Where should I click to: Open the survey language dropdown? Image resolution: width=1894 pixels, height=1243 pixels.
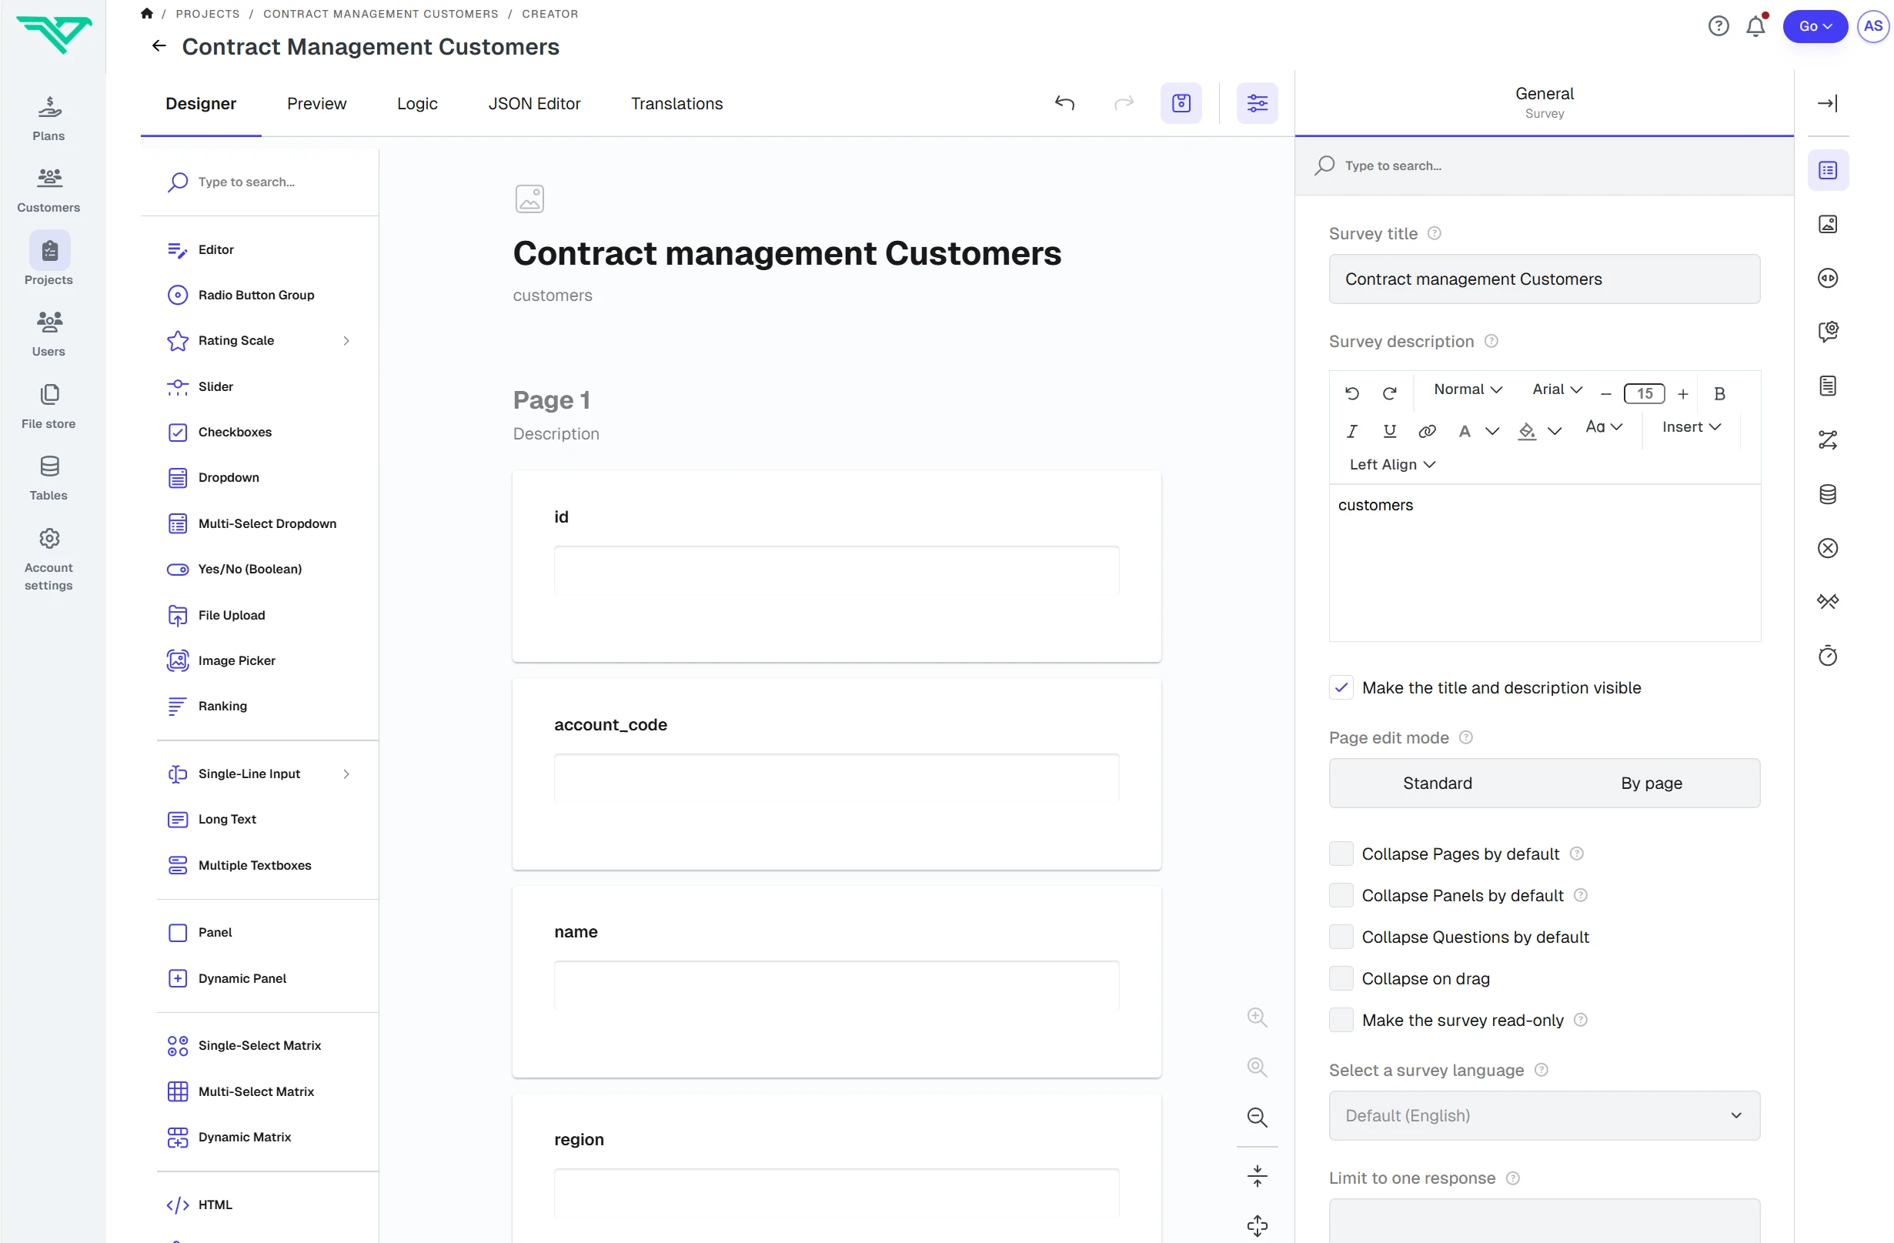click(1544, 1116)
